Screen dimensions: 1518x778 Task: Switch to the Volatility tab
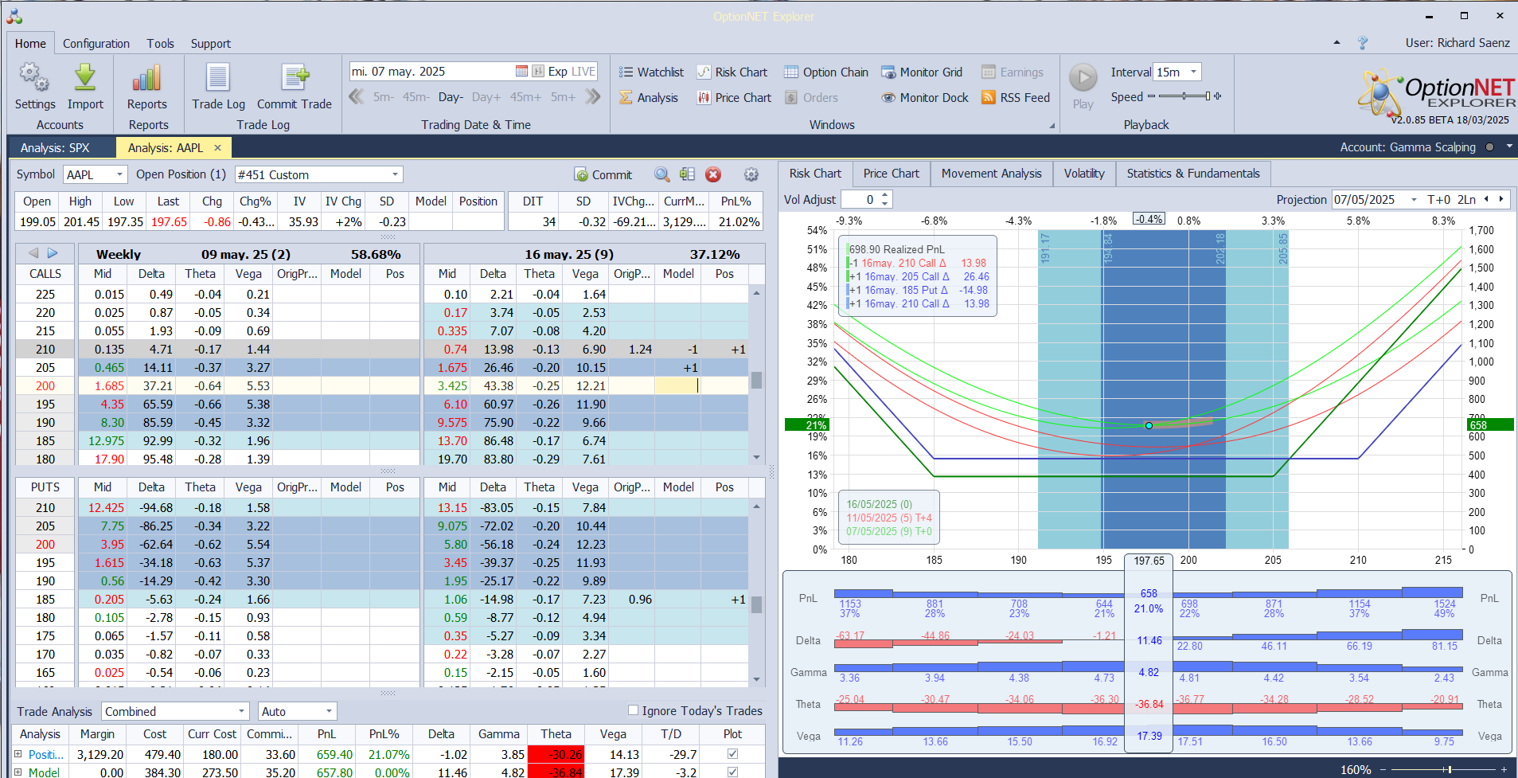click(1084, 174)
